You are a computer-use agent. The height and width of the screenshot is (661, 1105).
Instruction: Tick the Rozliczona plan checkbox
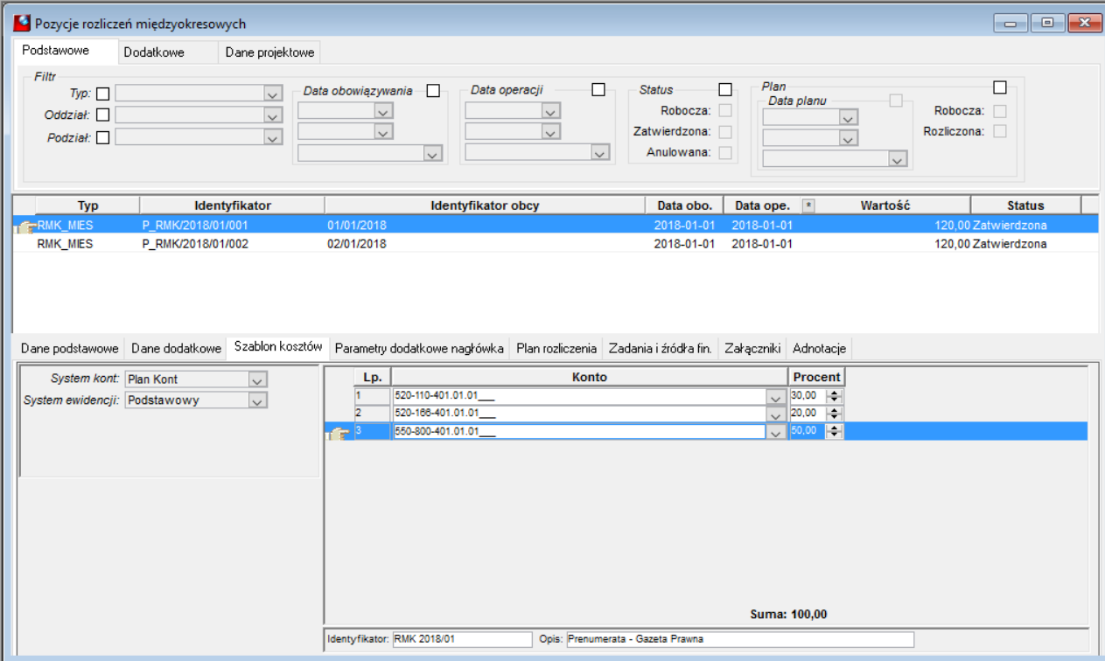click(999, 131)
